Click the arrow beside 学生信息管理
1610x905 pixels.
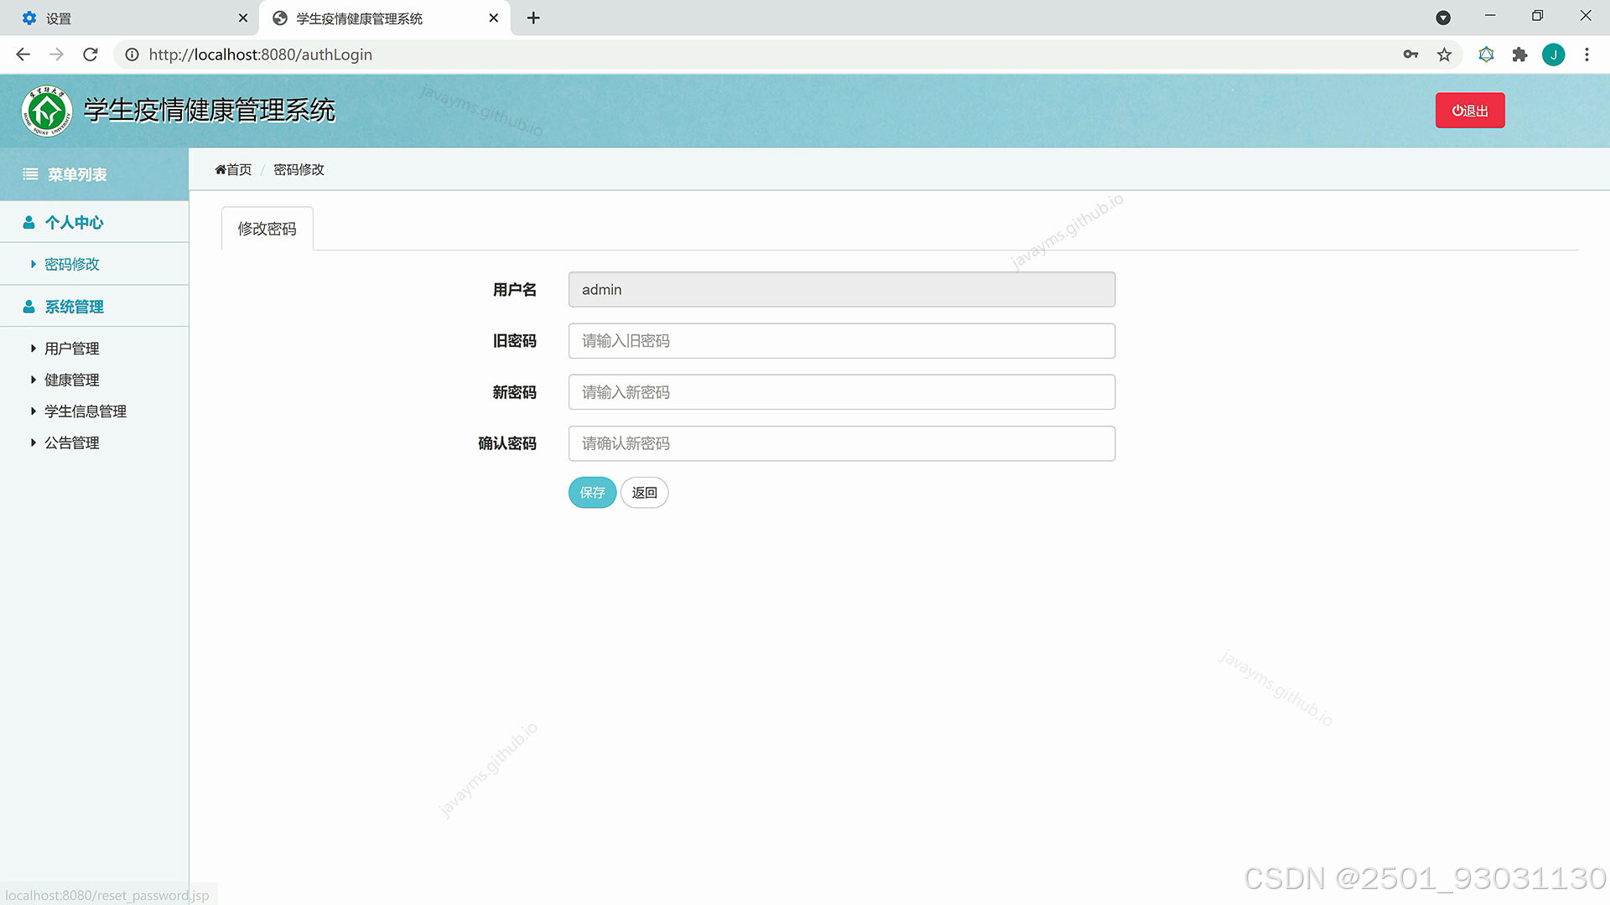click(33, 411)
